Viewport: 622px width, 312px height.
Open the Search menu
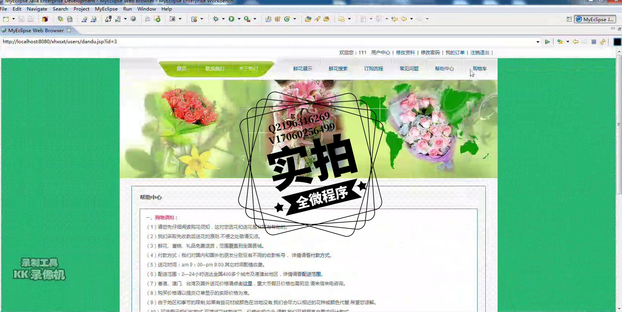tap(60, 9)
